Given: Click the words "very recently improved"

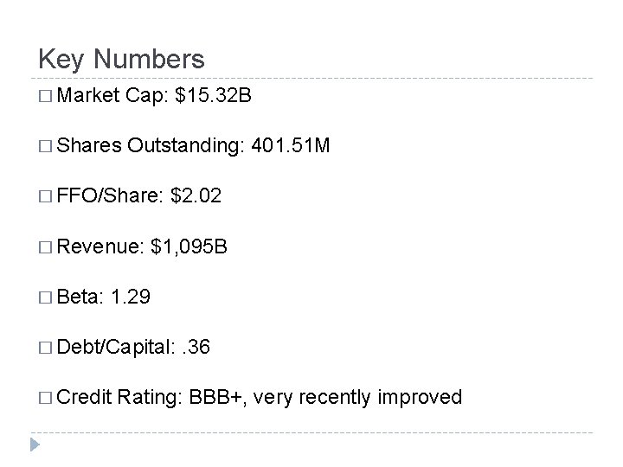Looking at the screenshot, I should click(x=359, y=397).
